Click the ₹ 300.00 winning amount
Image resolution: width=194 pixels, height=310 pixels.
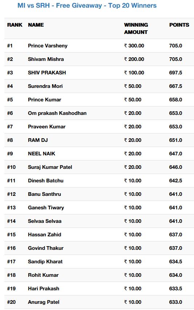coord(134,46)
